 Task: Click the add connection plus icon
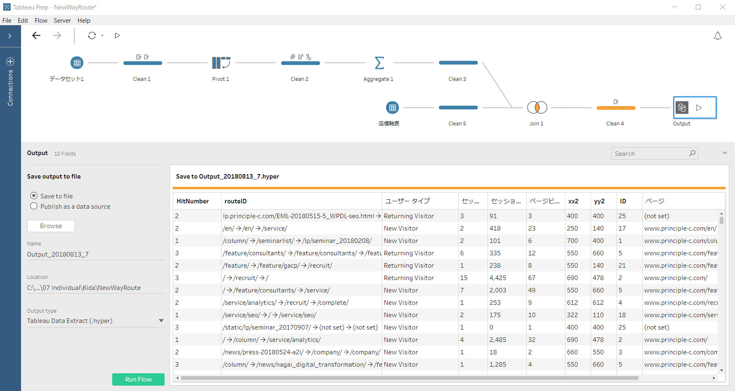(x=10, y=61)
